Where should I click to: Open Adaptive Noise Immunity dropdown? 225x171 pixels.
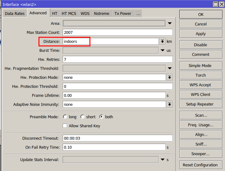(169, 105)
